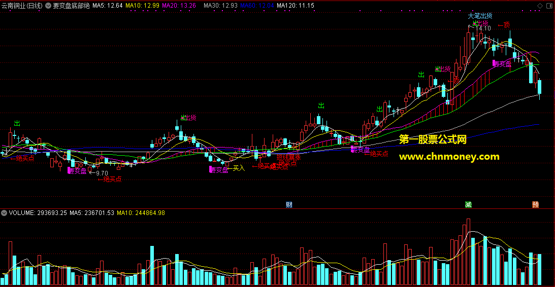Select the MA10: 12.99 line label

click(142, 6)
